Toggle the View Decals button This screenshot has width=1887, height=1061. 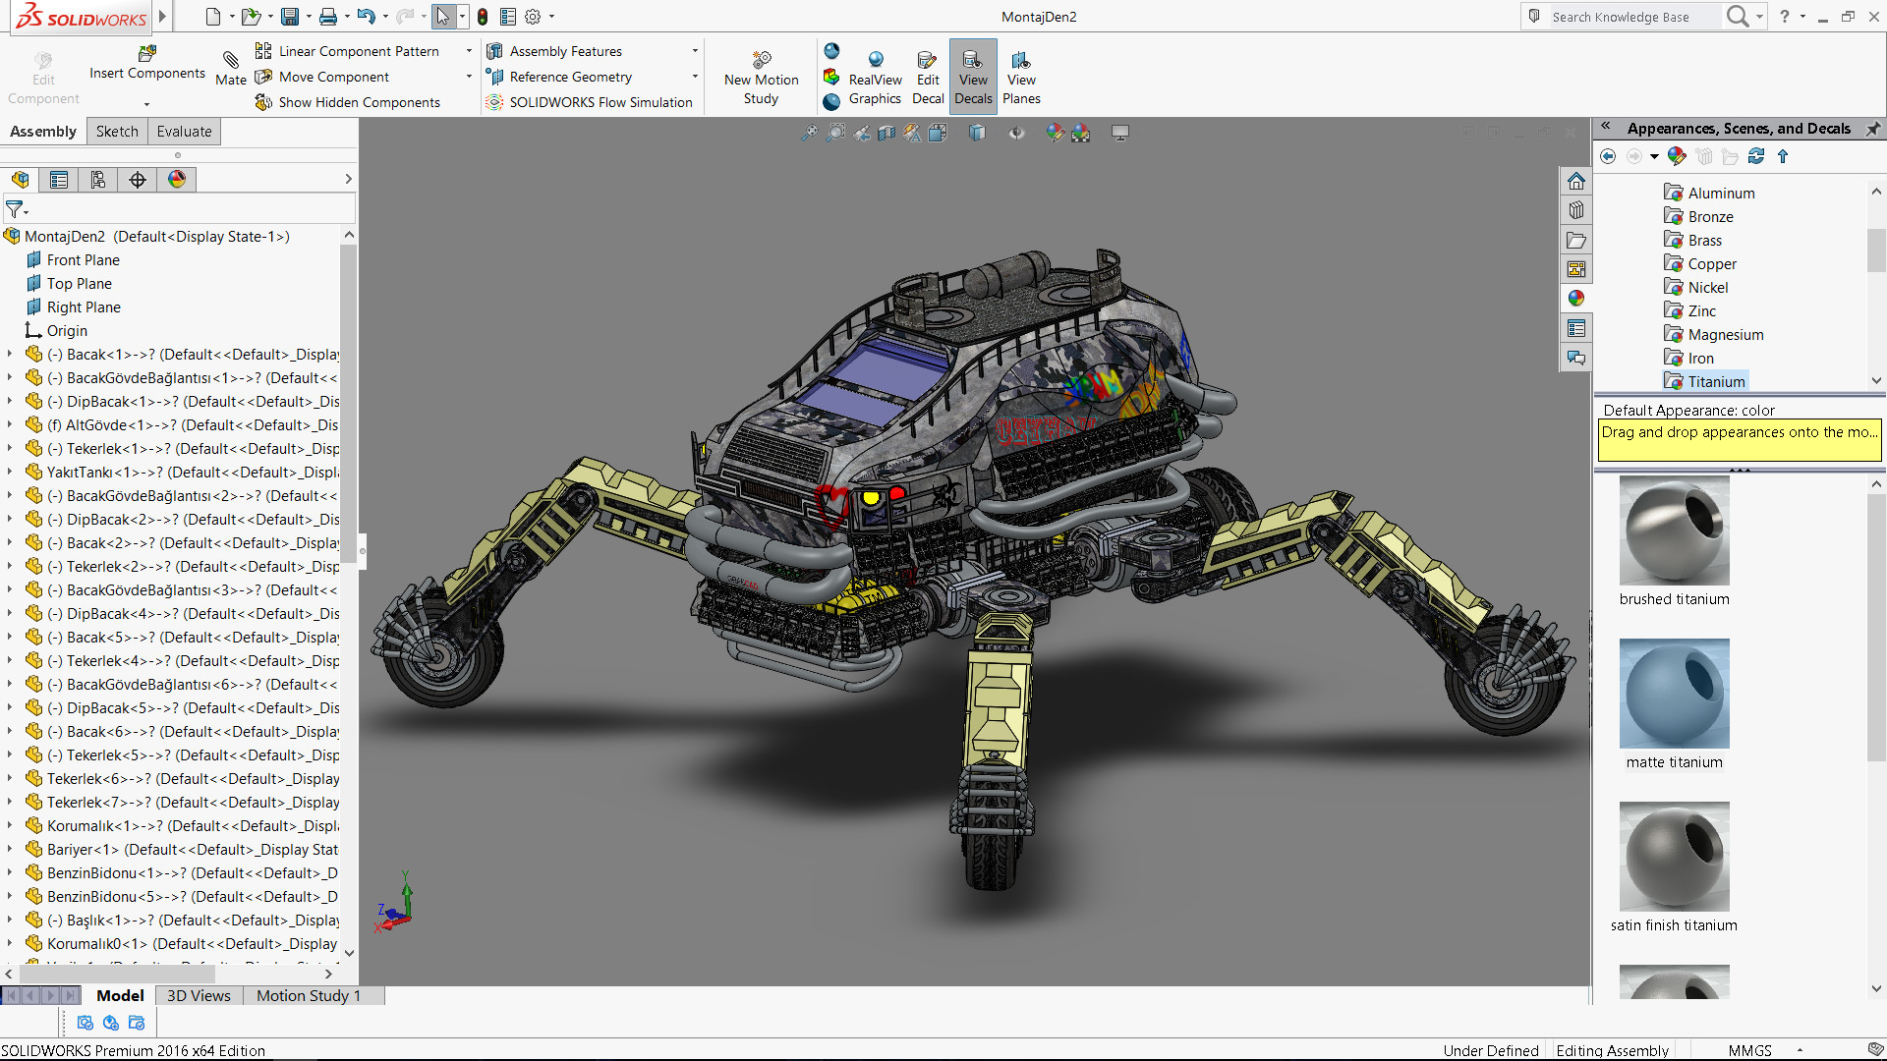pos(973,78)
